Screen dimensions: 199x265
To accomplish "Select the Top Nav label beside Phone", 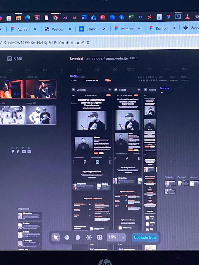I will coord(165,88).
